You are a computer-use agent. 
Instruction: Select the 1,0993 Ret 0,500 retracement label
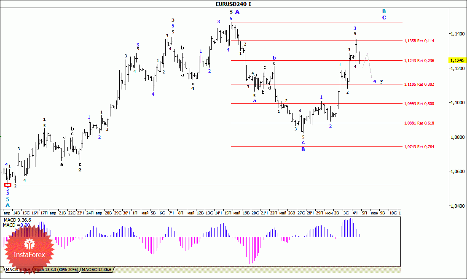[419, 104]
